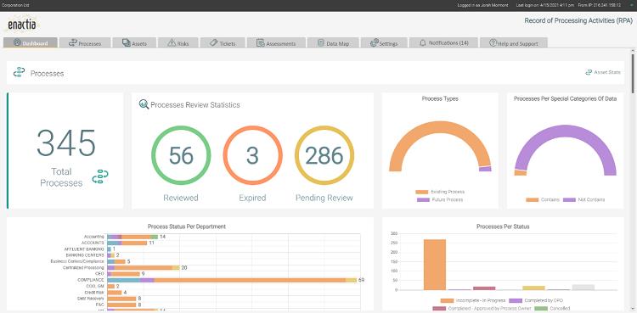The width and height of the screenshot is (637, 313).
Task: Click the Assets tab's stack icon
Action: click(127, 42)
